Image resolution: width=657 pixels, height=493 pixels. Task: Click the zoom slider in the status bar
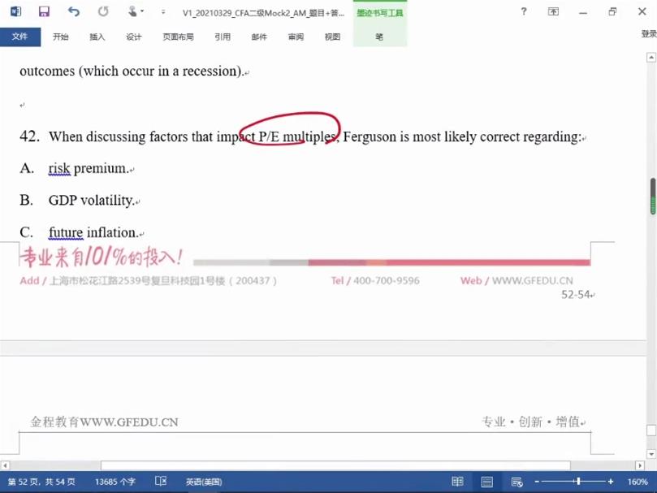577,482
